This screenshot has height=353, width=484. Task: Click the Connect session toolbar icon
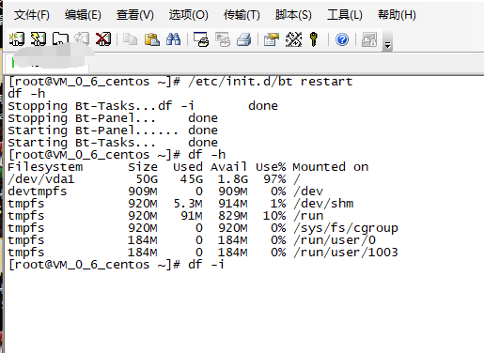pos(17,39)
